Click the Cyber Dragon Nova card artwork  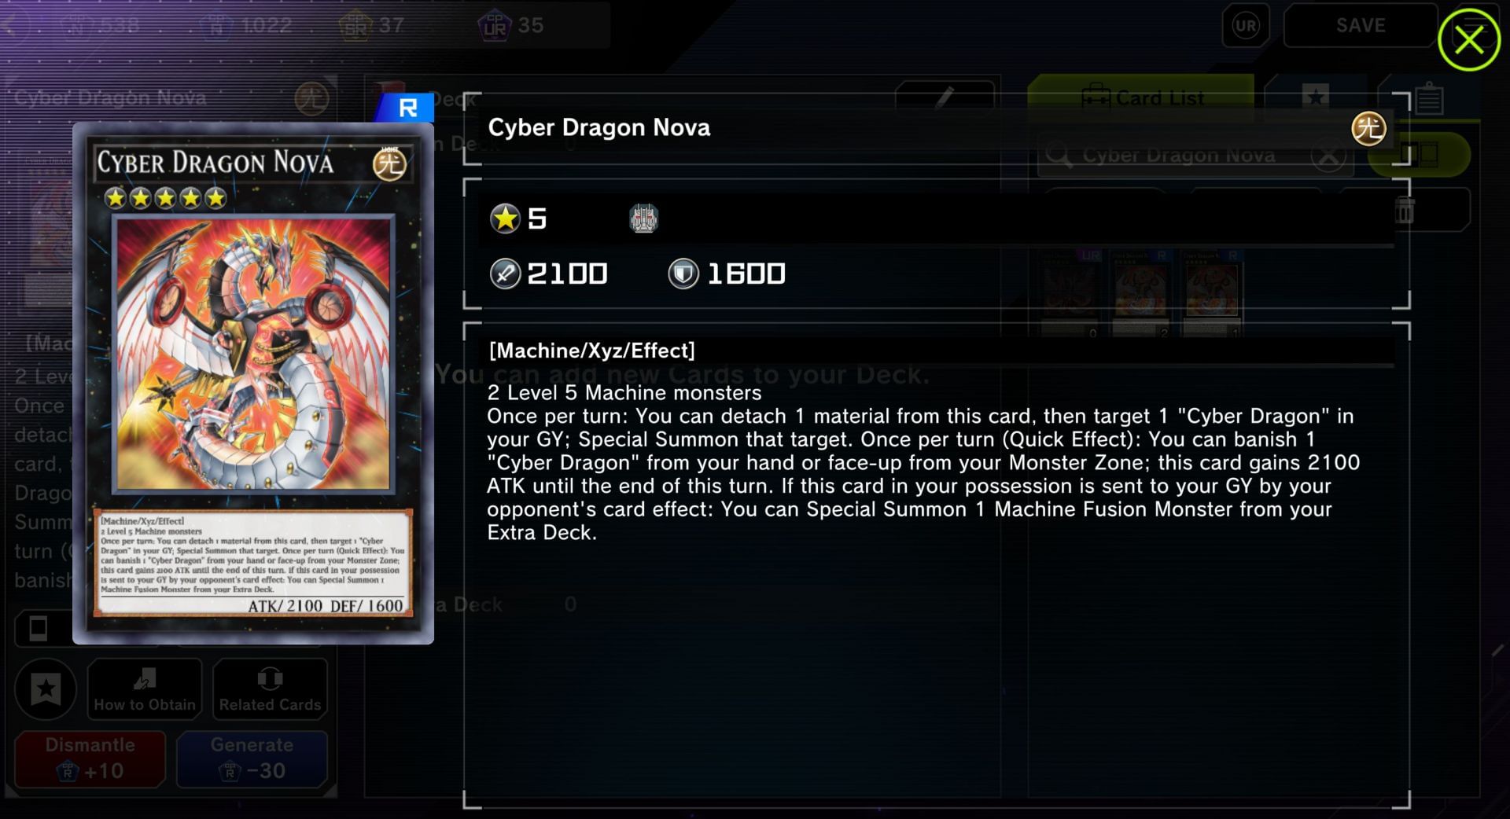253,354
